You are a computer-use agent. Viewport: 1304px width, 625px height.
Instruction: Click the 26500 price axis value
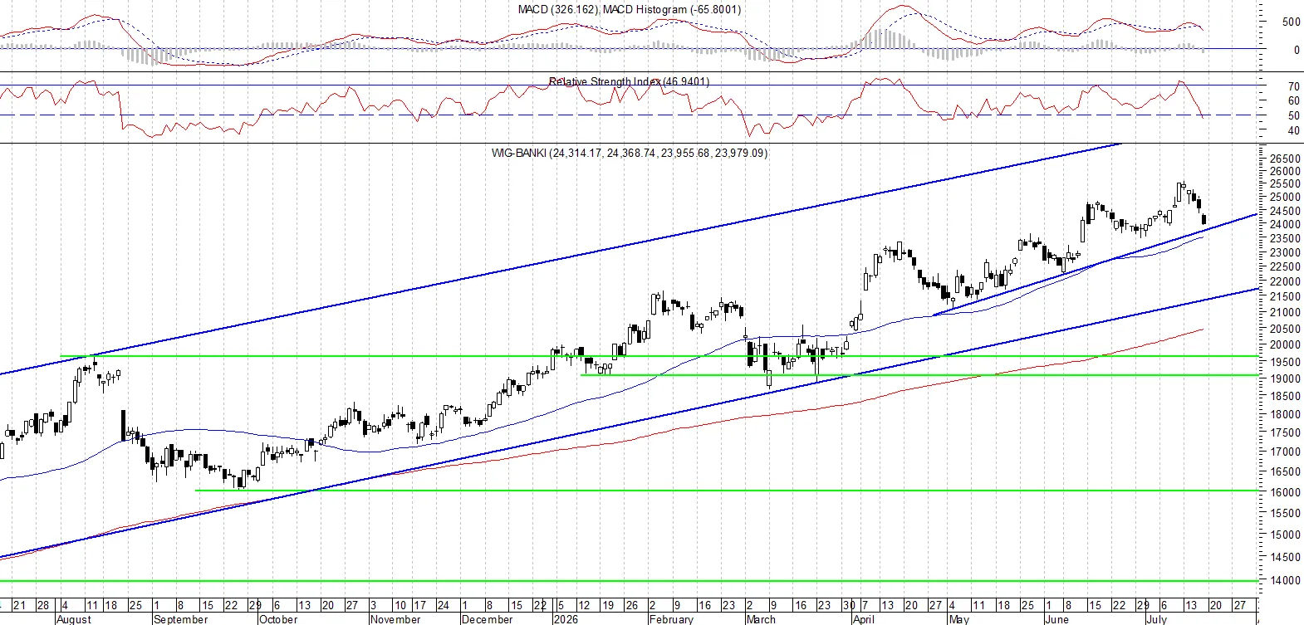(1285, 159)
